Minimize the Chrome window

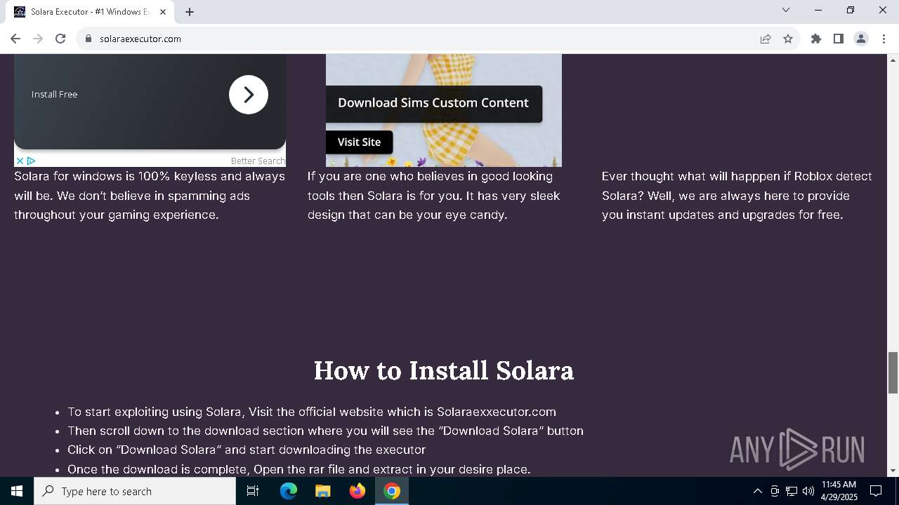coord(818,11)
